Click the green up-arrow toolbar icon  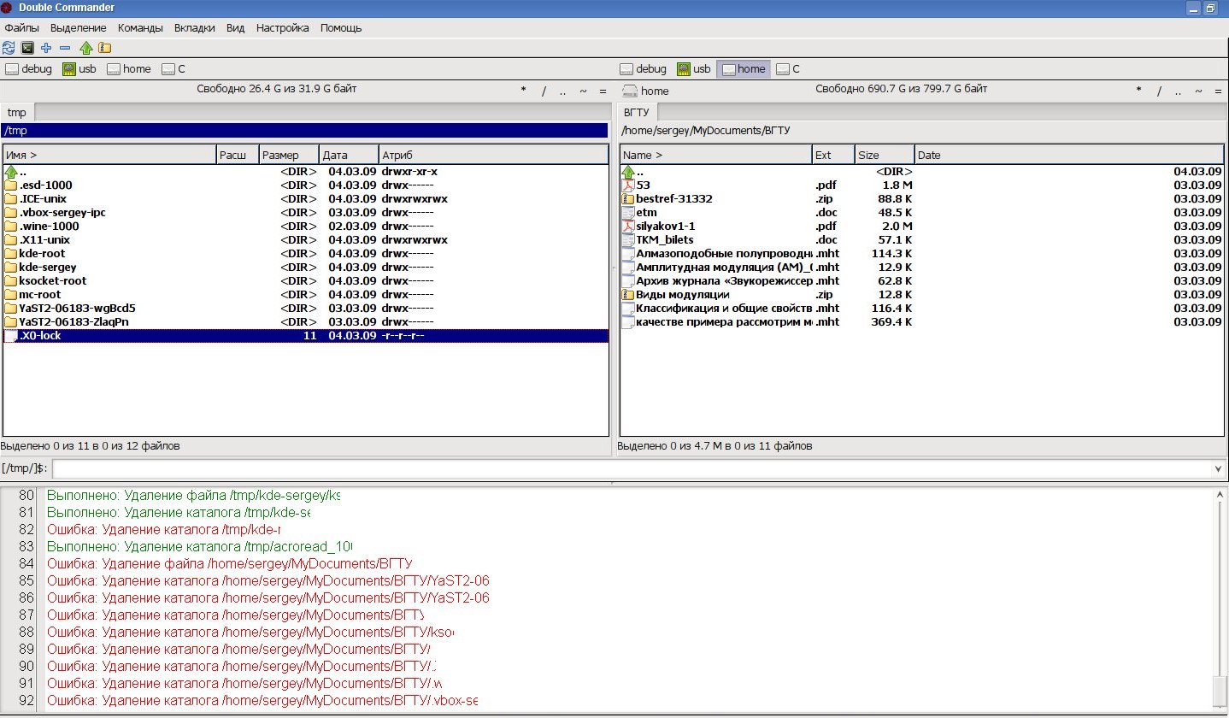click(x=85, y=48)
